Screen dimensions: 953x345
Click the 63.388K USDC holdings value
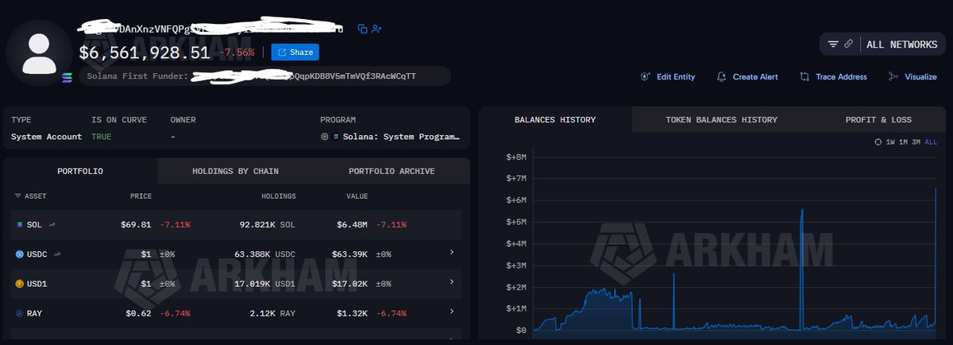click(x=265, y=254)
